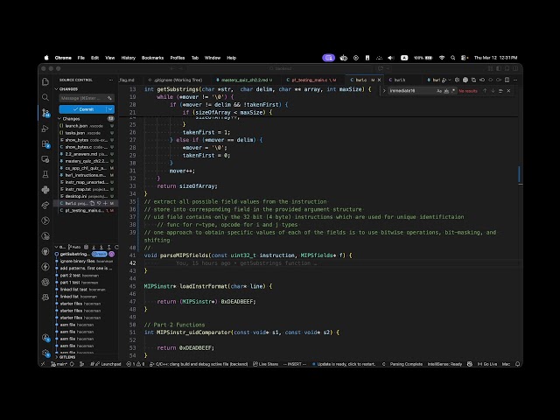This screenshot has height=420, width=560.
Task: Open the Manage gear in activity bar
Action: 45,353
